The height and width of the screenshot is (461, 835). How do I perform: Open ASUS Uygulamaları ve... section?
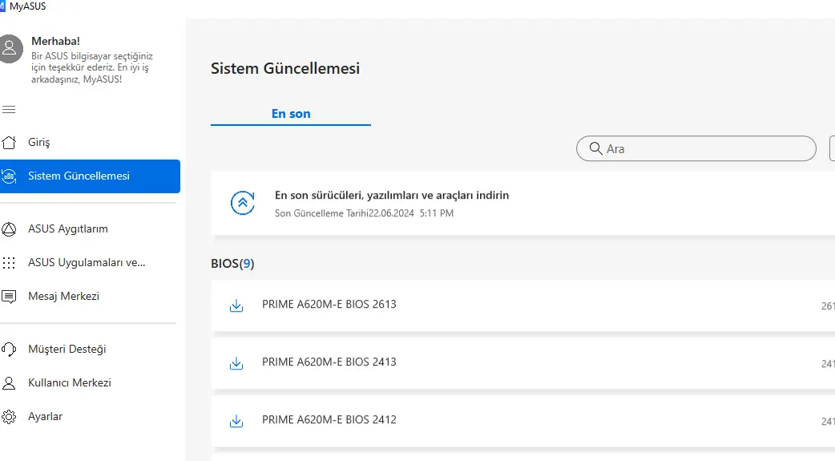[x=90, y=263]
